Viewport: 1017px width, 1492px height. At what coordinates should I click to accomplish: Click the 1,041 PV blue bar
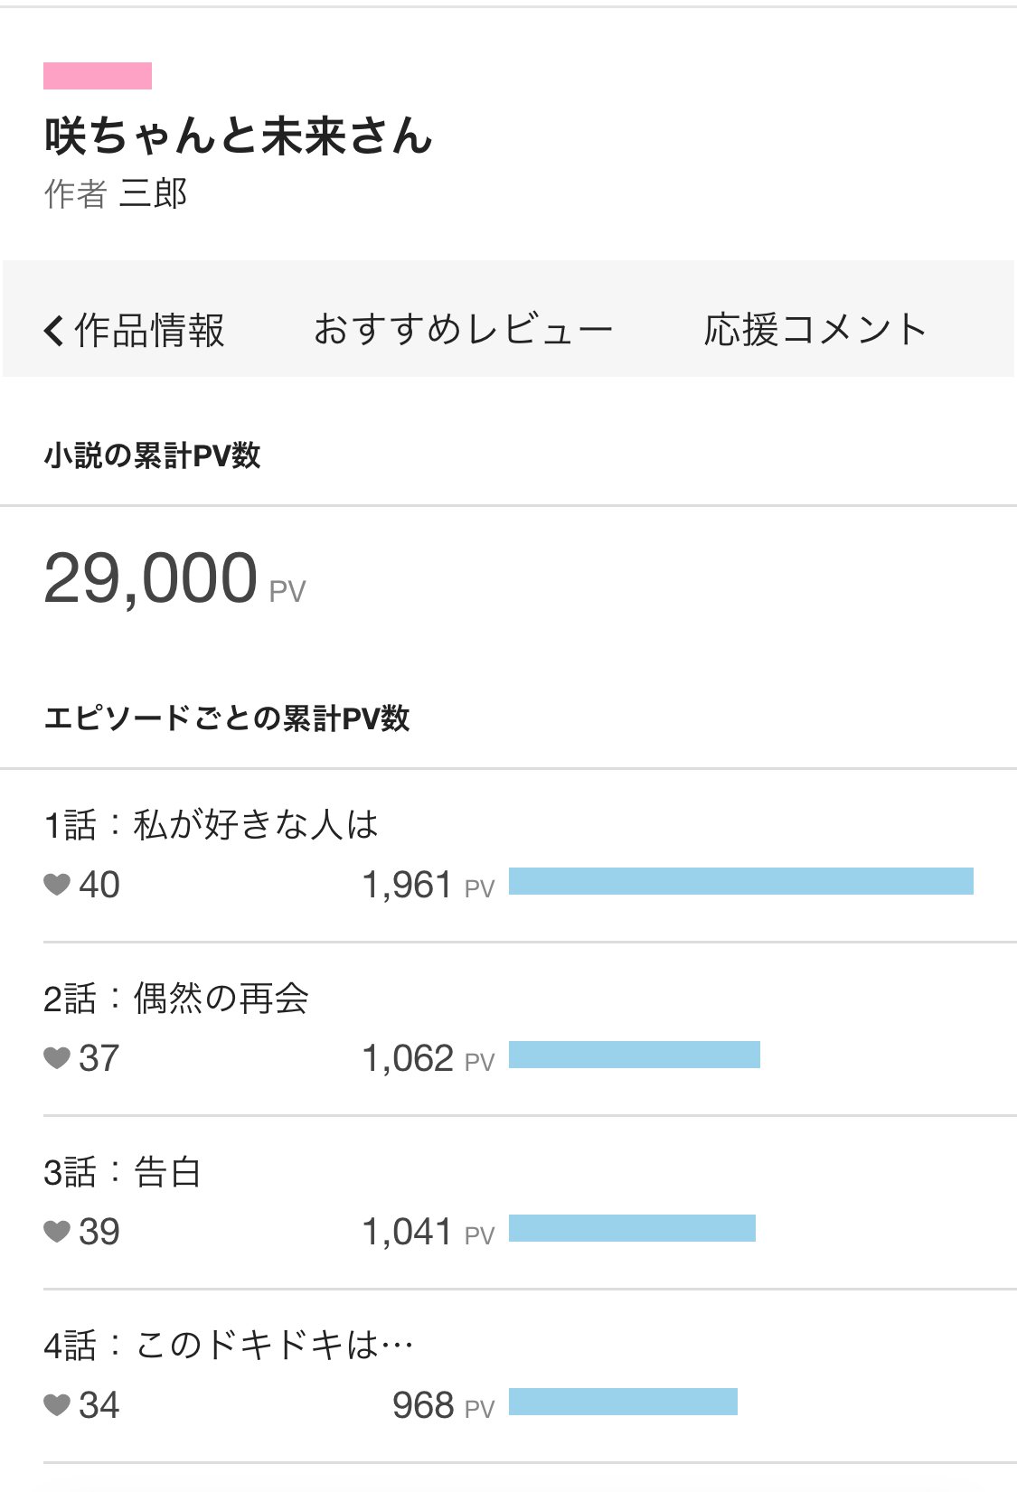coord(632,1228)
